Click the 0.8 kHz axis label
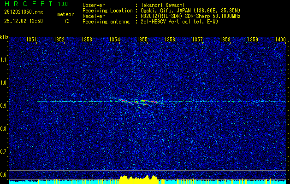The height and width of the screenshot is (184, 290). point(4,129)
